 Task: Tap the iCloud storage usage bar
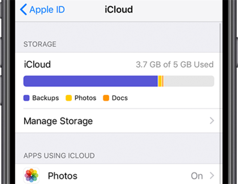click(x=118, y=81)
